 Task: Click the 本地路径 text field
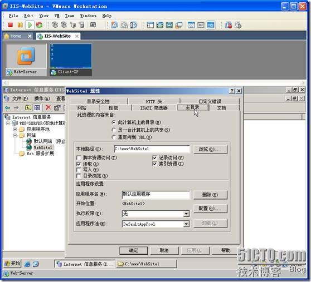[x=152, y=149]
